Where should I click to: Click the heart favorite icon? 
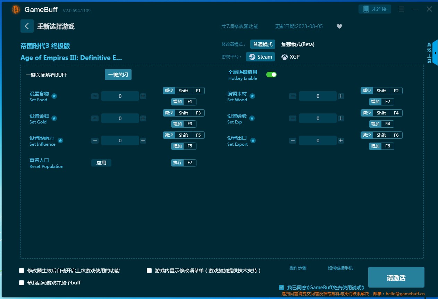339,26
